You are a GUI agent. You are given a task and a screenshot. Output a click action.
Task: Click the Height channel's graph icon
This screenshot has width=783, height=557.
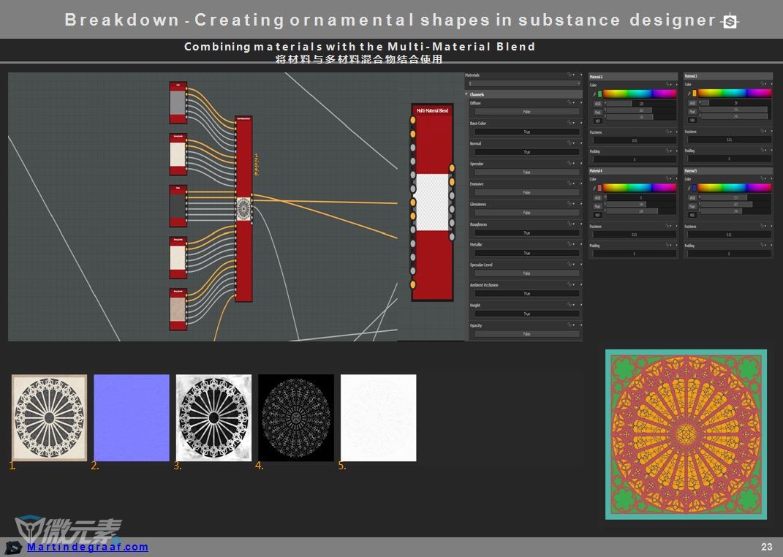click(x=570, y=305)
